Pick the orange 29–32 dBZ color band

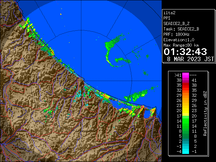point(186,96)
